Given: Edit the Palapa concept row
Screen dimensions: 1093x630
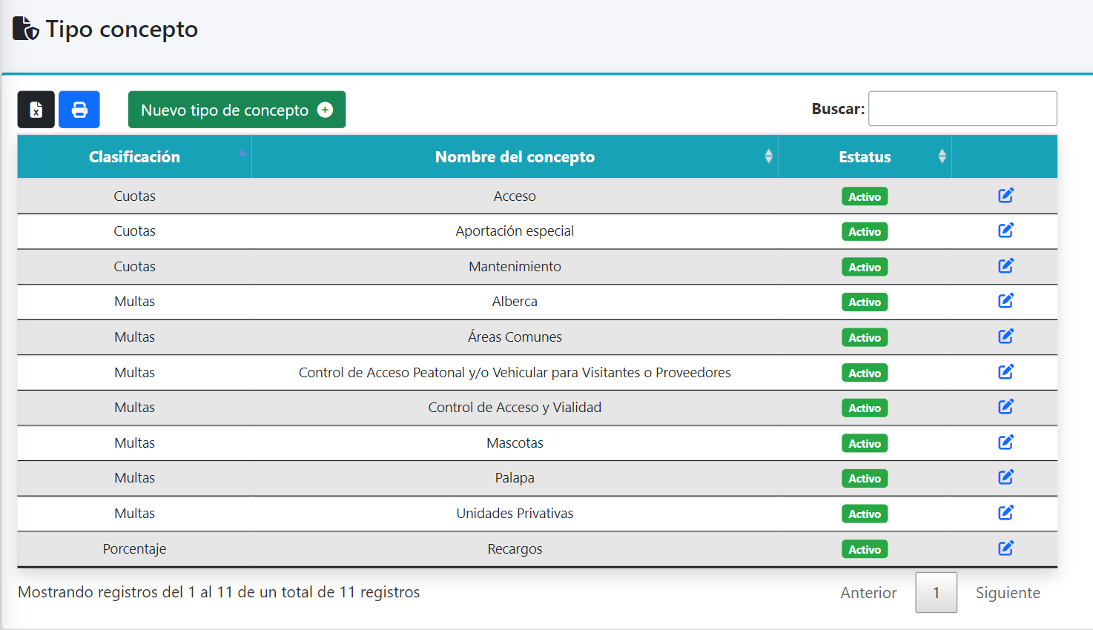Looking at the screenshot, I should coord(1006,477).
